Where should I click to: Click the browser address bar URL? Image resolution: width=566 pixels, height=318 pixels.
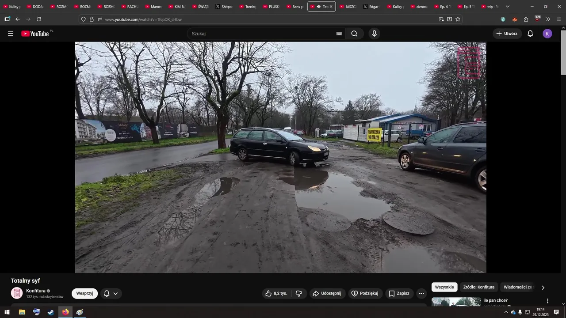pos(143,19)
